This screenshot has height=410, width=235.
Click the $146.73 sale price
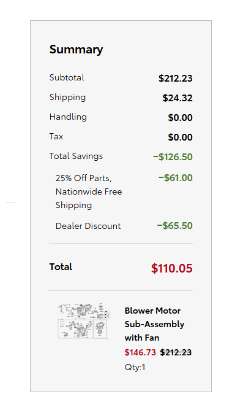(x=140, y=352)
